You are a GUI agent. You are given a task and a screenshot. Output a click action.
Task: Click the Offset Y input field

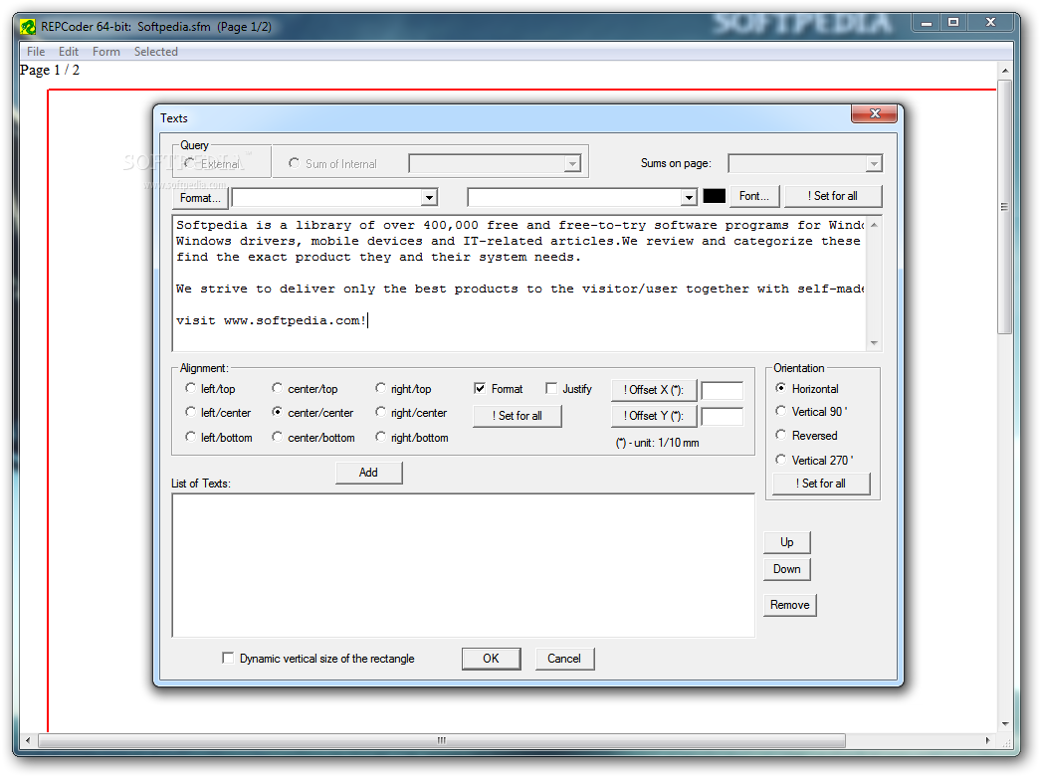pos(723,416)
